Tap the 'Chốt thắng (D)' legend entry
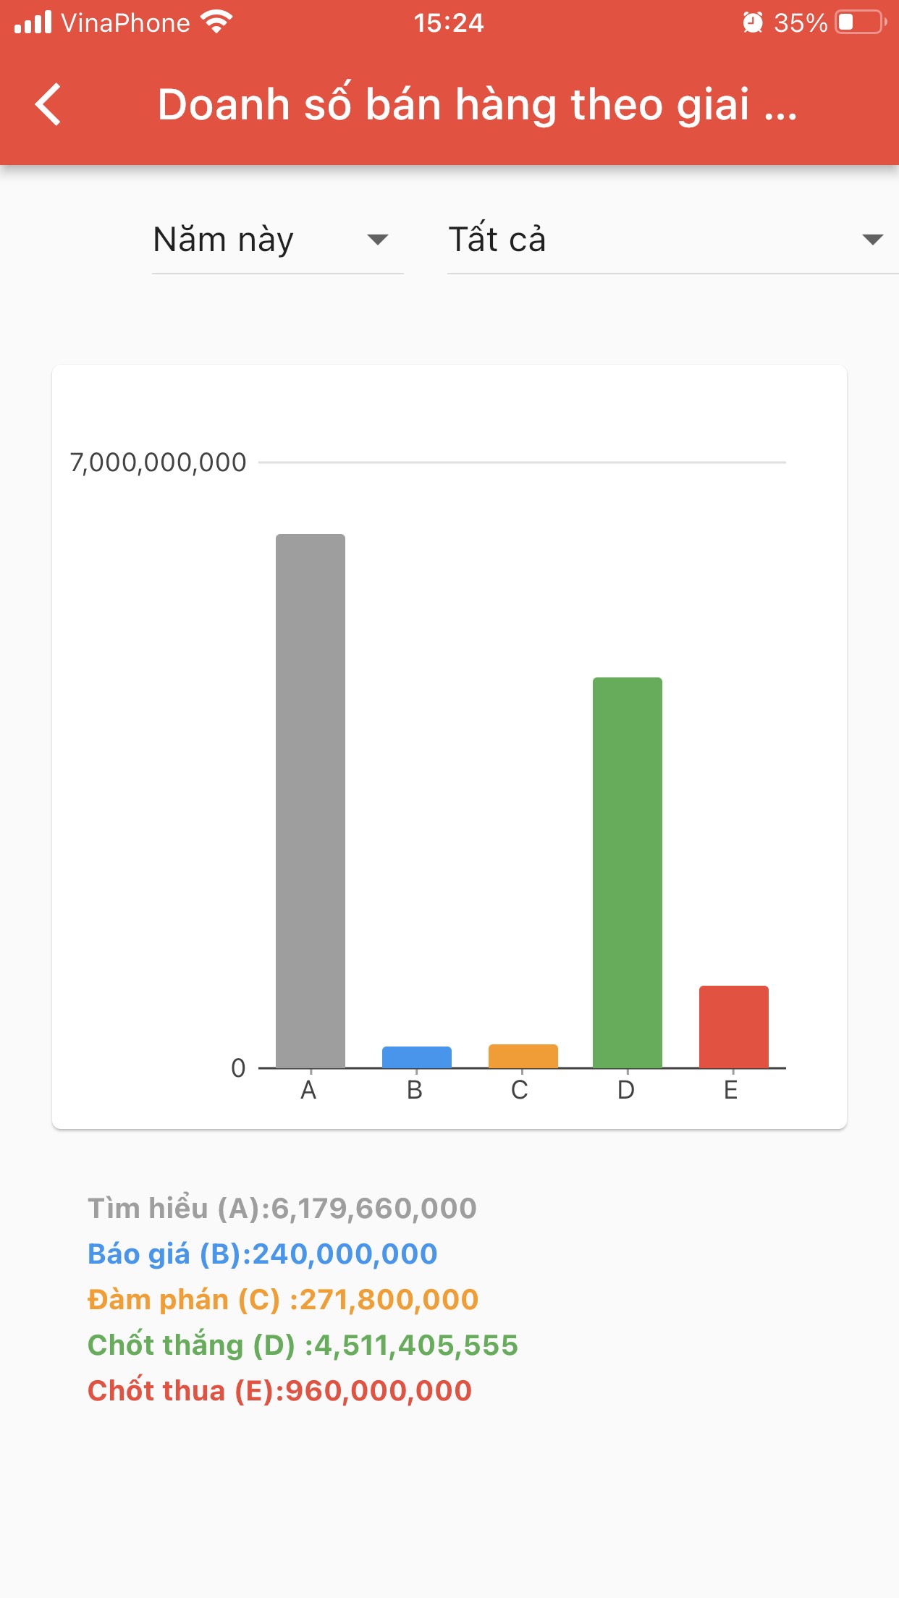The width and height of the screenshot is (899, 1598). click(x=303, y=1345)
